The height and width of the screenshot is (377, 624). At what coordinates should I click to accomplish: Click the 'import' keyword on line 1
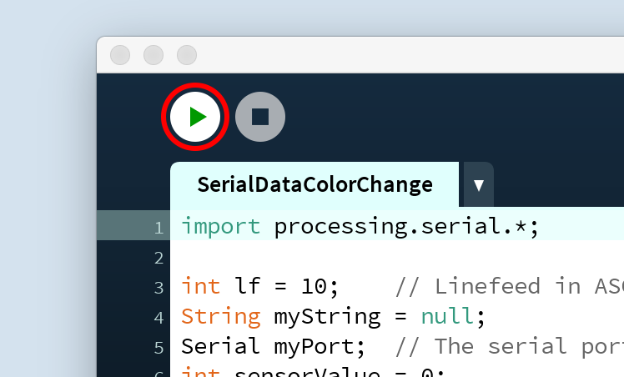click(221, 227)
